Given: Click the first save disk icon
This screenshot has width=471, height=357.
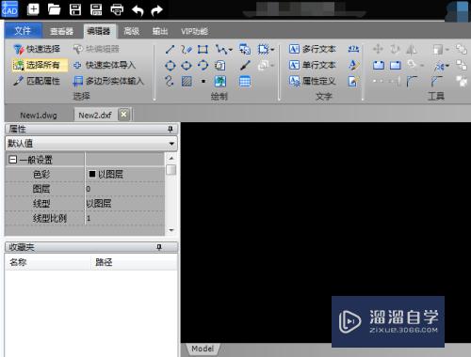Looking at the screenshot, I should pos(75,9).
